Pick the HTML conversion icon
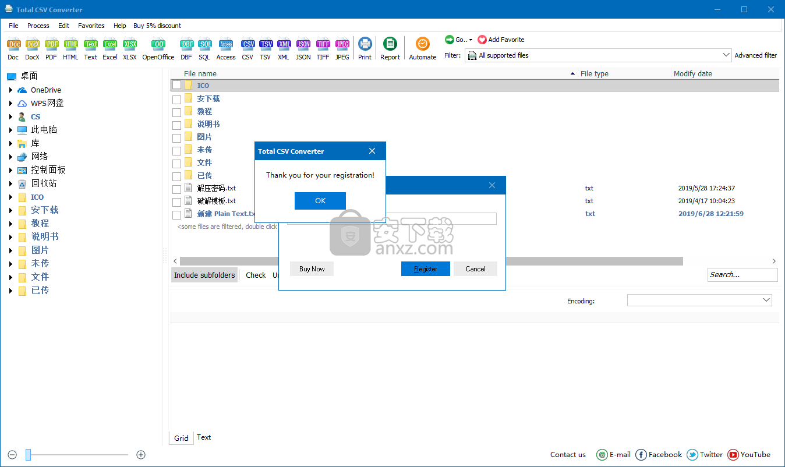The height and width of the screenshot is (467, 785). [x=71, y=44]
